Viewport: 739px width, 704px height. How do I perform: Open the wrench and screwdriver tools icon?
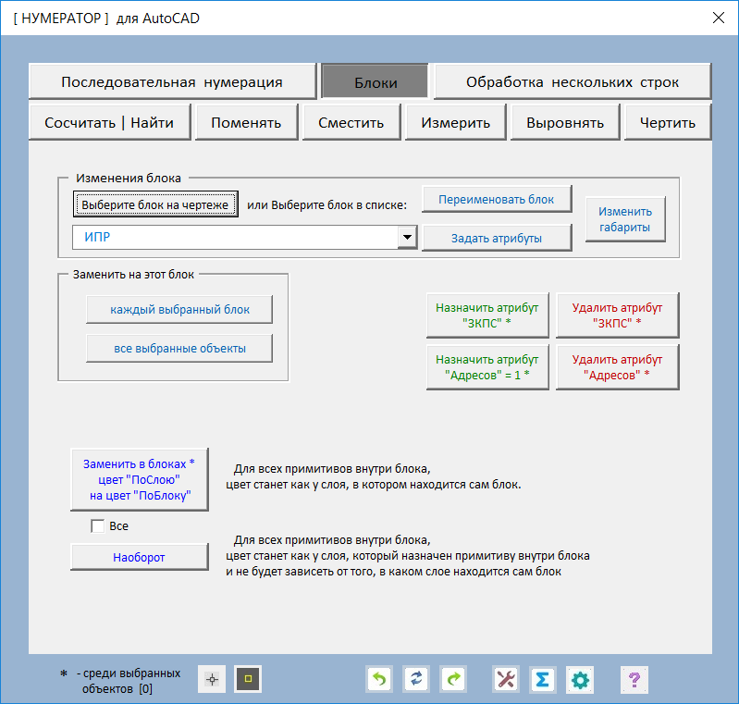506,679
